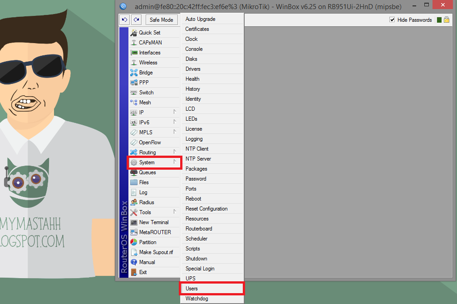Click the Quick Set wand icon

pos(134,33)
